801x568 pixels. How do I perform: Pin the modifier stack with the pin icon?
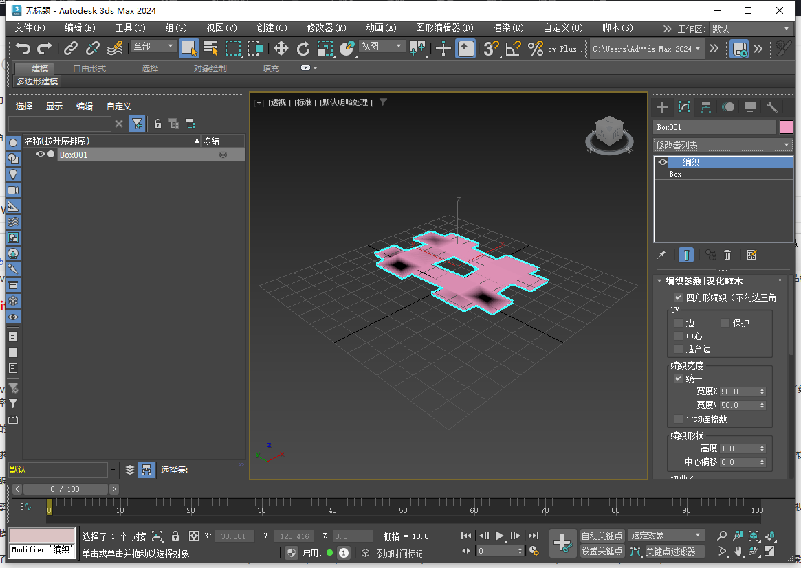[661, 254]
